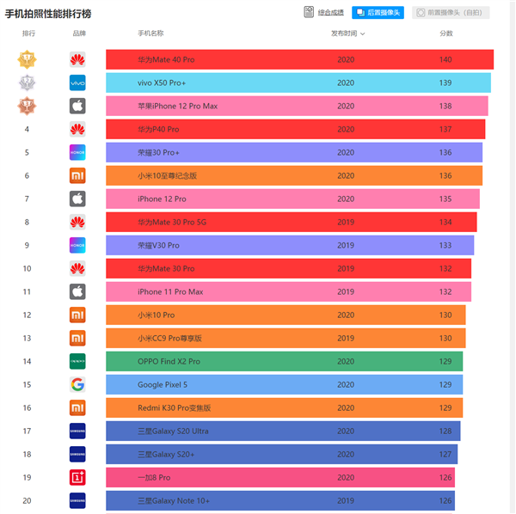The image size is (516, 514).
Task: Click the gold first-place medal icon
Action: pos(28,59)
